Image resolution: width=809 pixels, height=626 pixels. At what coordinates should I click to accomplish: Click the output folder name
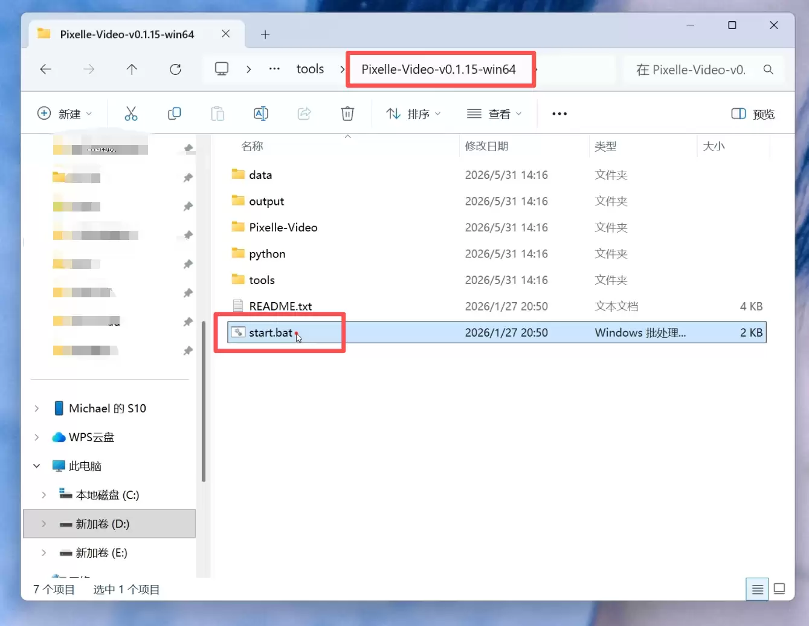[x=266, y=201]
